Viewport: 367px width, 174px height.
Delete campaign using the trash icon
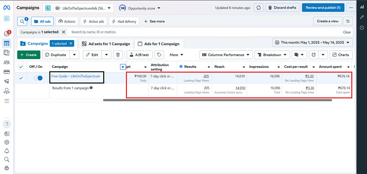click(118, 55)
